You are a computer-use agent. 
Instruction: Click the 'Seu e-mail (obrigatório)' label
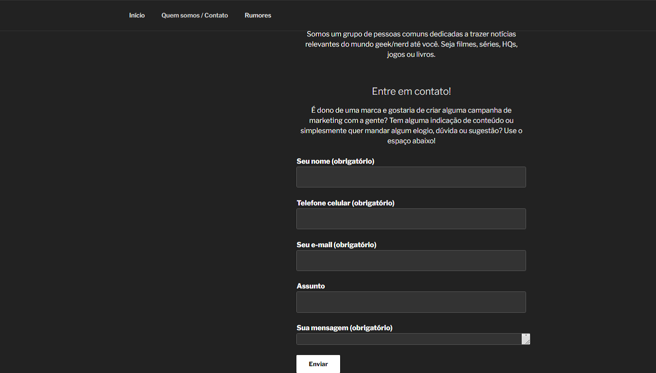pos(336,245)
